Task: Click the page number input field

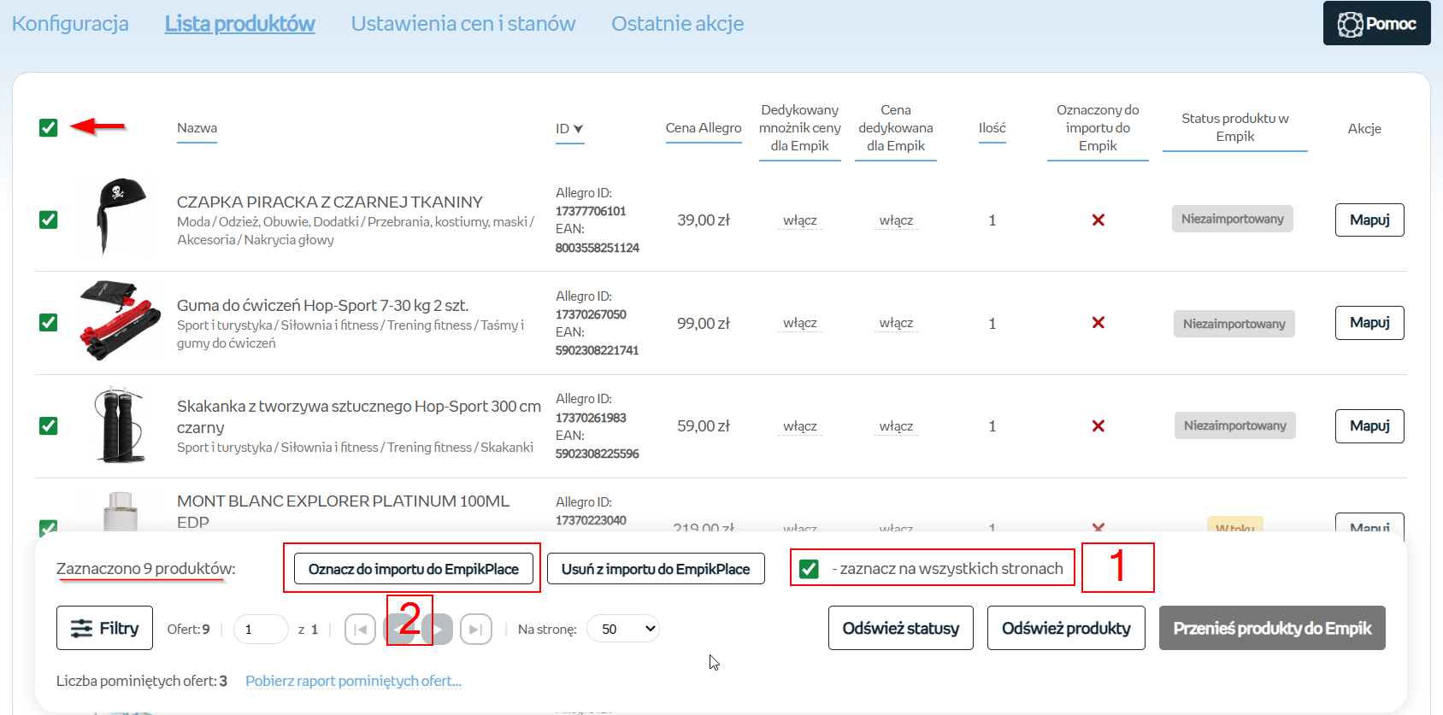Action: click(x=260, y=630)
